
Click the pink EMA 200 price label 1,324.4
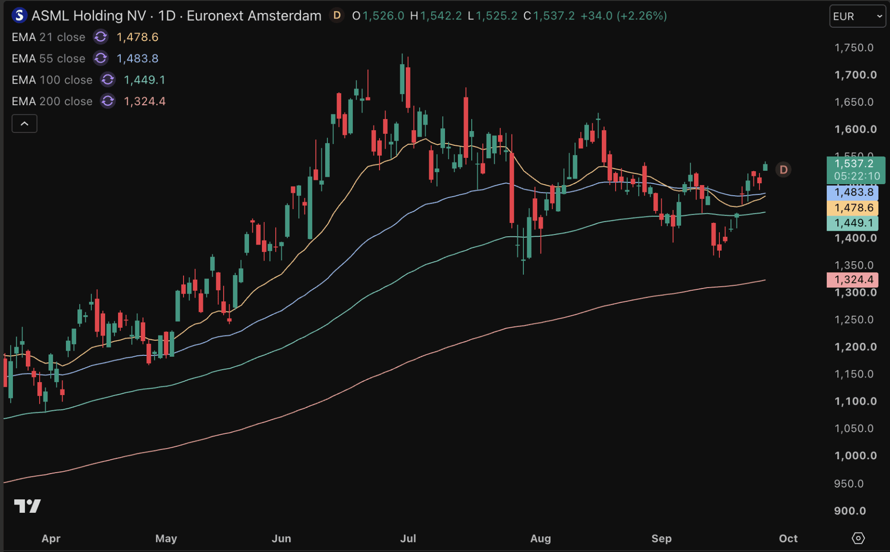(x=853, y=279)
